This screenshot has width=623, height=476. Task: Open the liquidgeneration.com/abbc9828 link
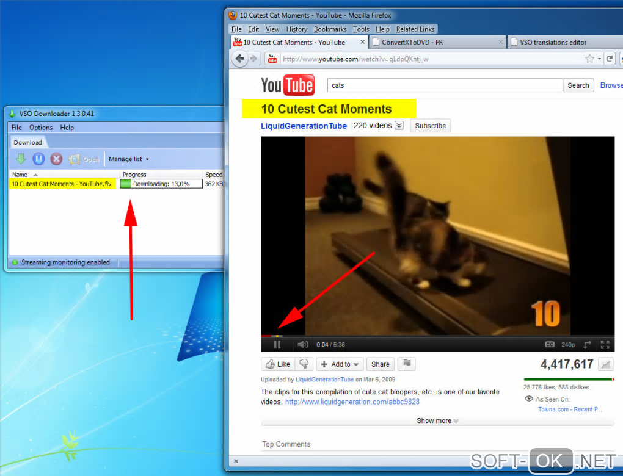352,402
